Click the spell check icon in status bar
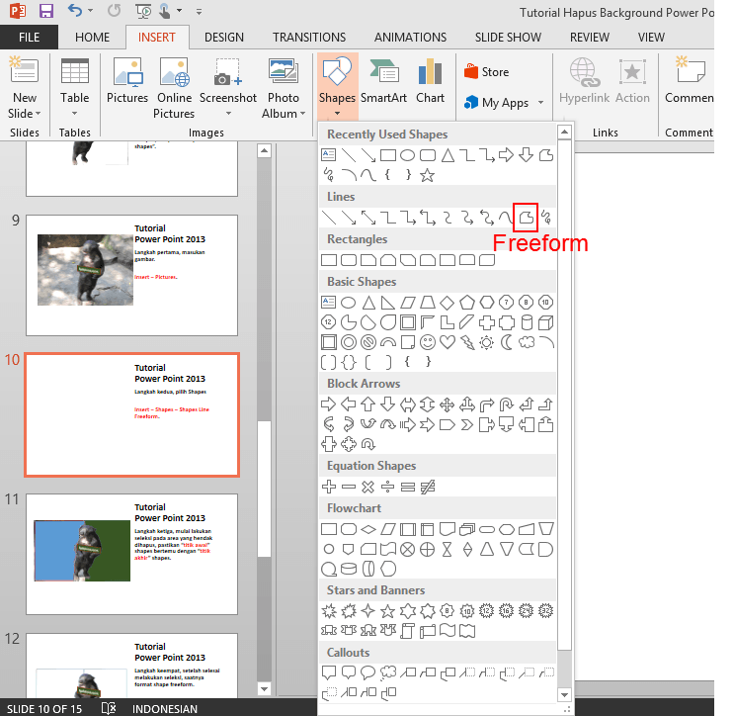The image size is (734, 716). (x=109, y=708)
